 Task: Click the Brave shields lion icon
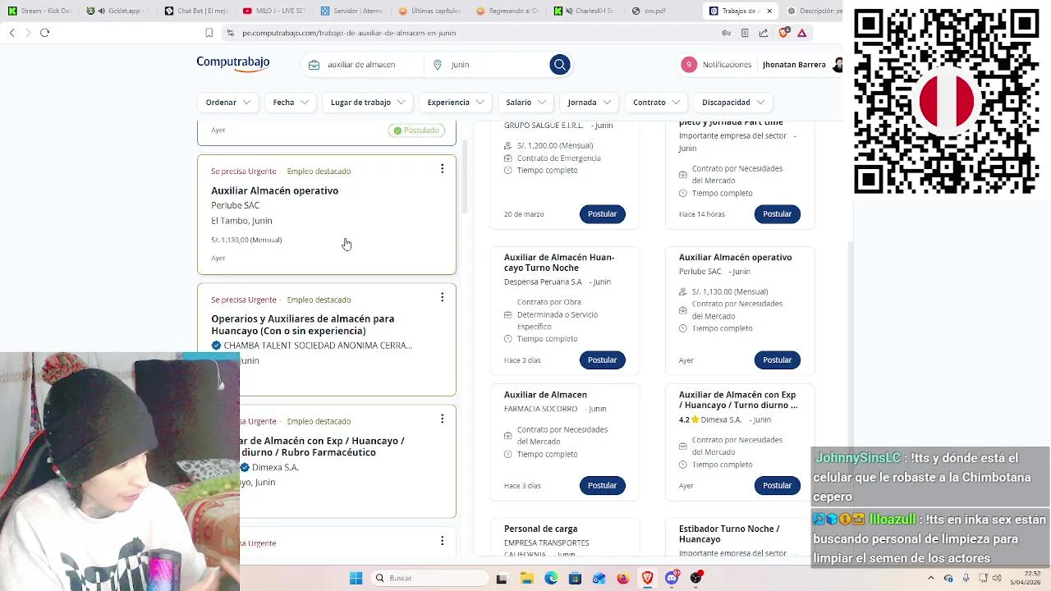[x=783, y=33]
